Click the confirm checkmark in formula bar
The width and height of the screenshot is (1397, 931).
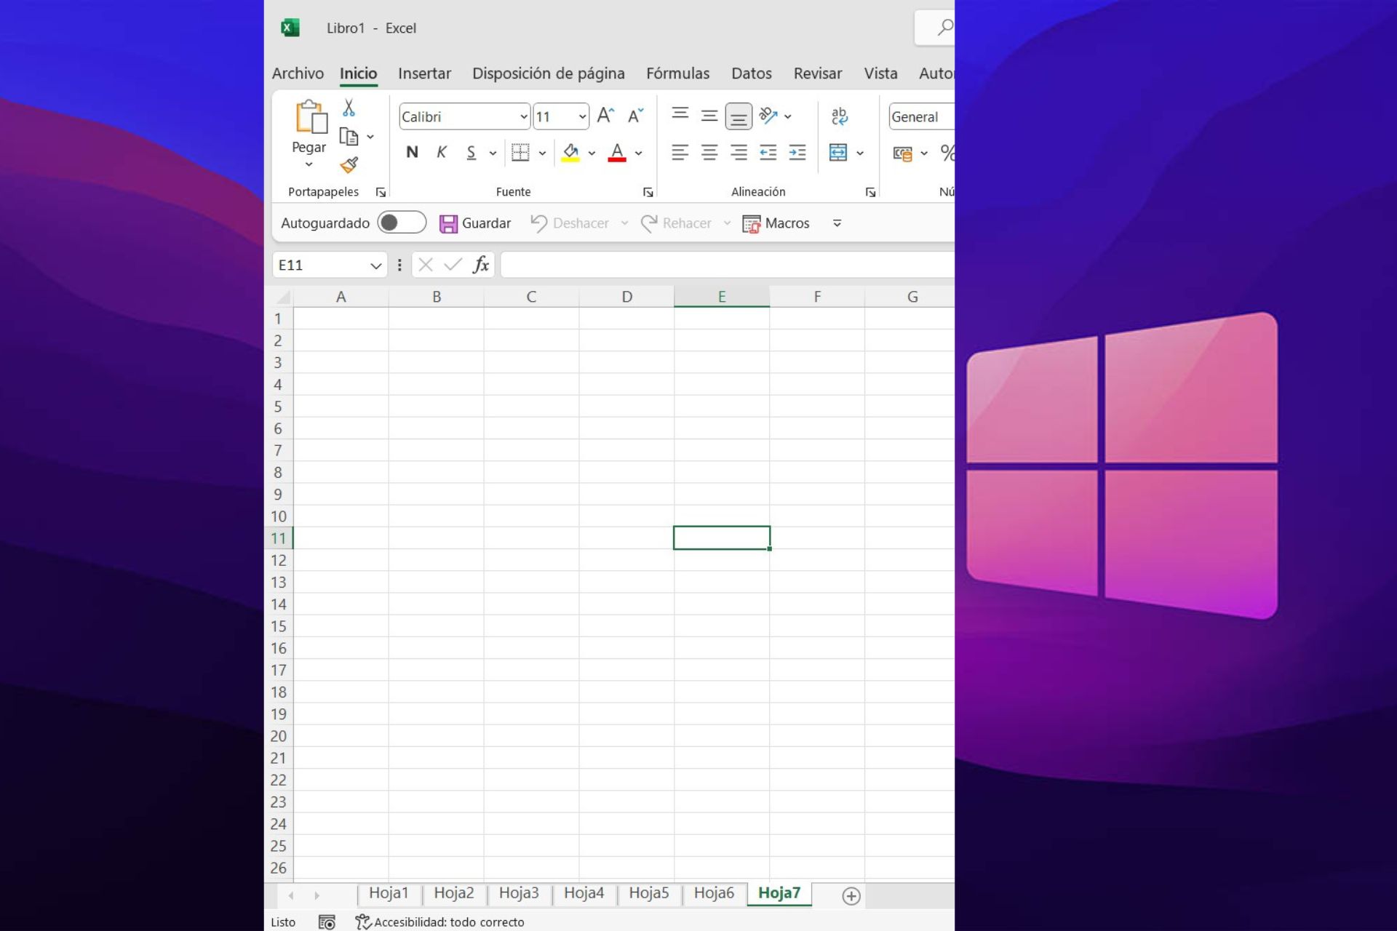tap(453, 265)
